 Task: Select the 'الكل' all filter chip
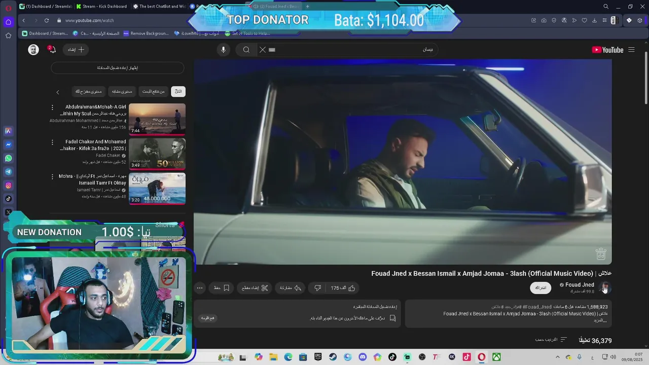[x=178, y=91]
